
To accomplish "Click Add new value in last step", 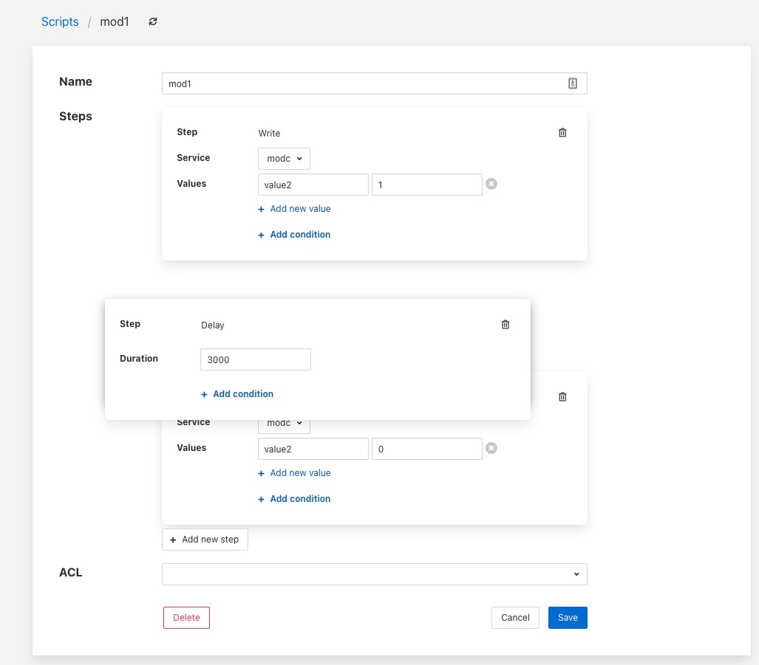I will 294,473.
